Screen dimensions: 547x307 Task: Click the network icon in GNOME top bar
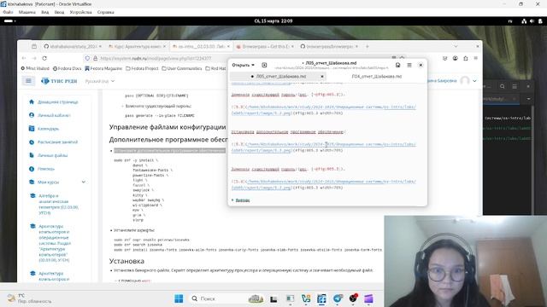pos(524,21)
